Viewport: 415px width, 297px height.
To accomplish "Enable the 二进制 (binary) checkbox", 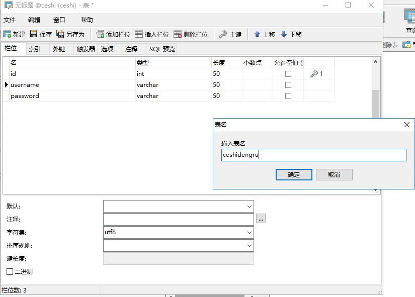I will click(10, 271).
